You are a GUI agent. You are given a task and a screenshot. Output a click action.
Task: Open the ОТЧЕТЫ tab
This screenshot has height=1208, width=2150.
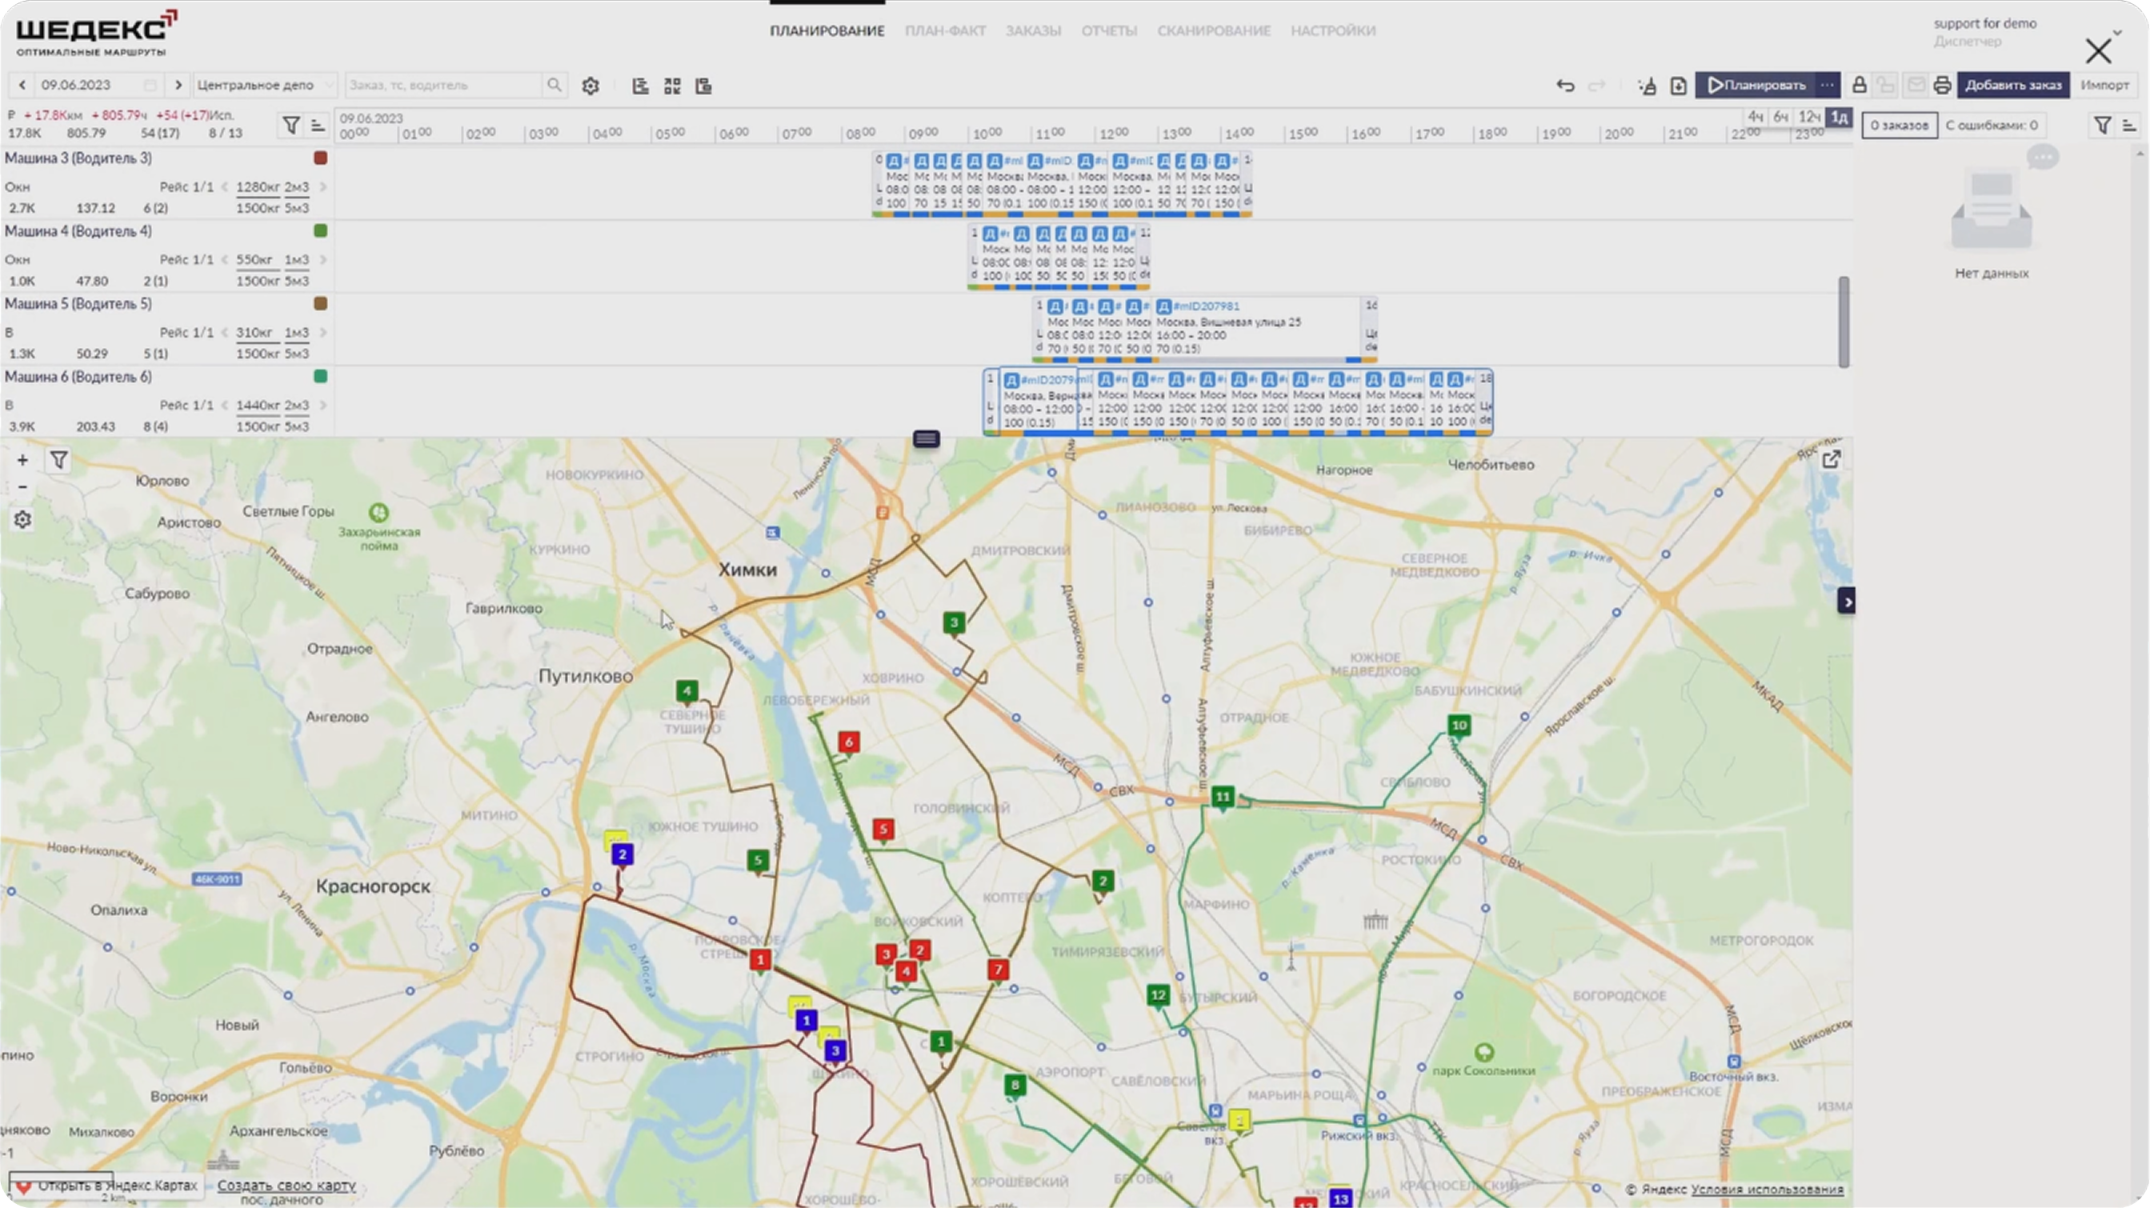[1108, 31]
